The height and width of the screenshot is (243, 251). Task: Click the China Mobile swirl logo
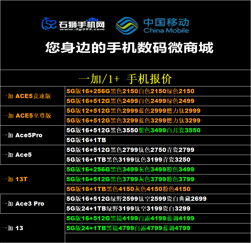(x=127, y=26)
